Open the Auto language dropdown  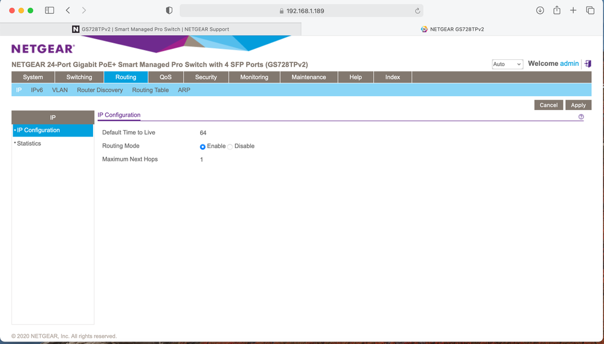tap(507, 64)
